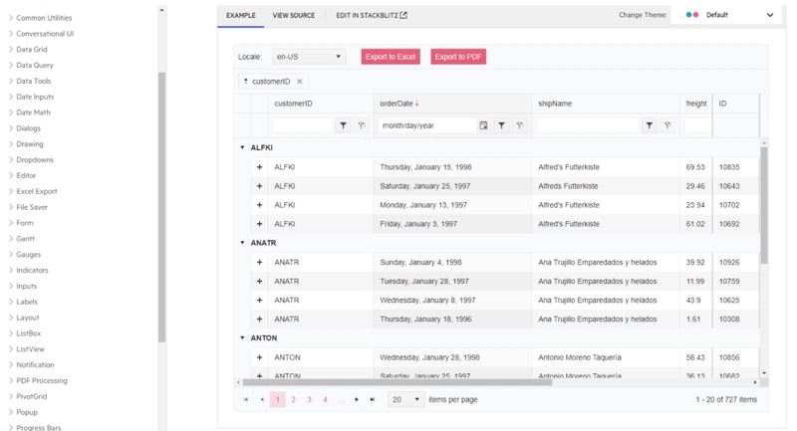
Task: Open Conversational UI in sidebar
Action: 45,34
